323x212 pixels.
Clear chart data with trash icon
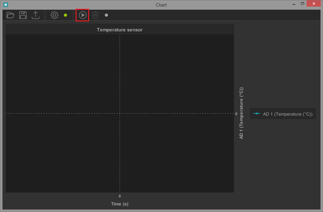click(95, 15)
